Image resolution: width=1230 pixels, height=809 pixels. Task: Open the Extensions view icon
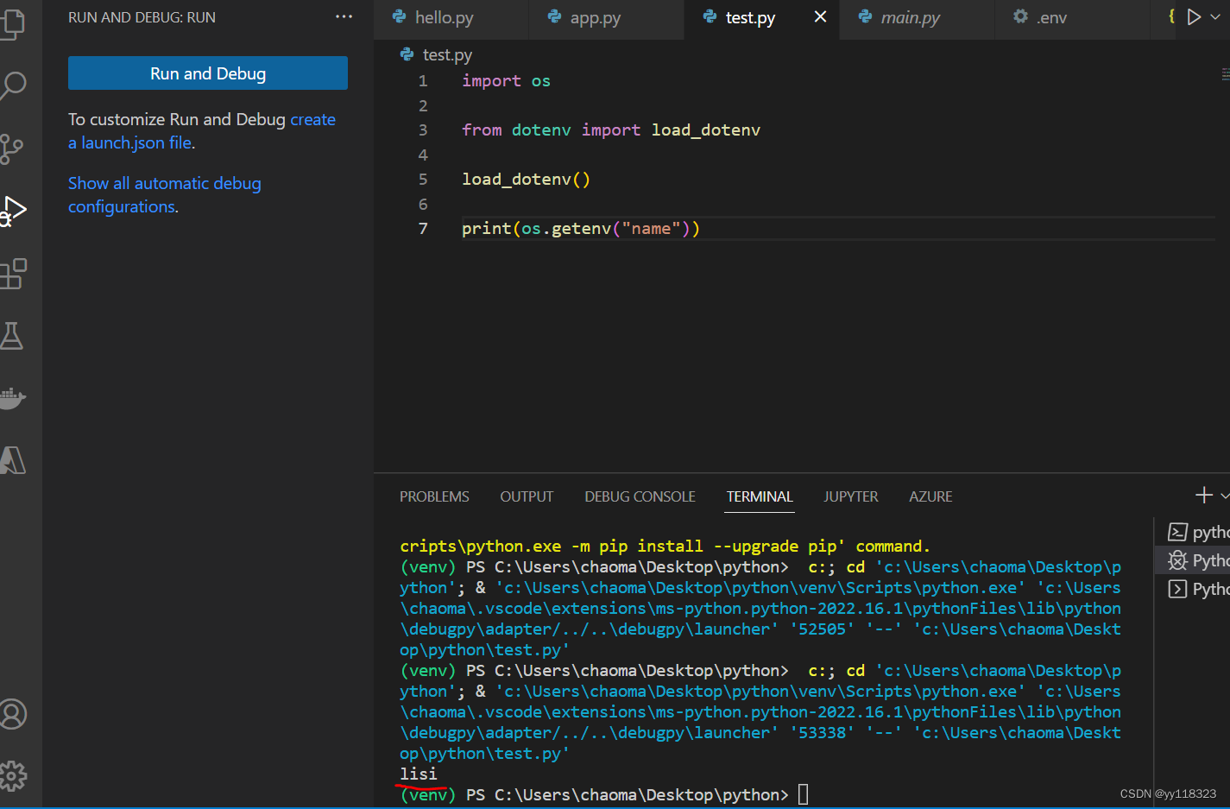(12, 274)
